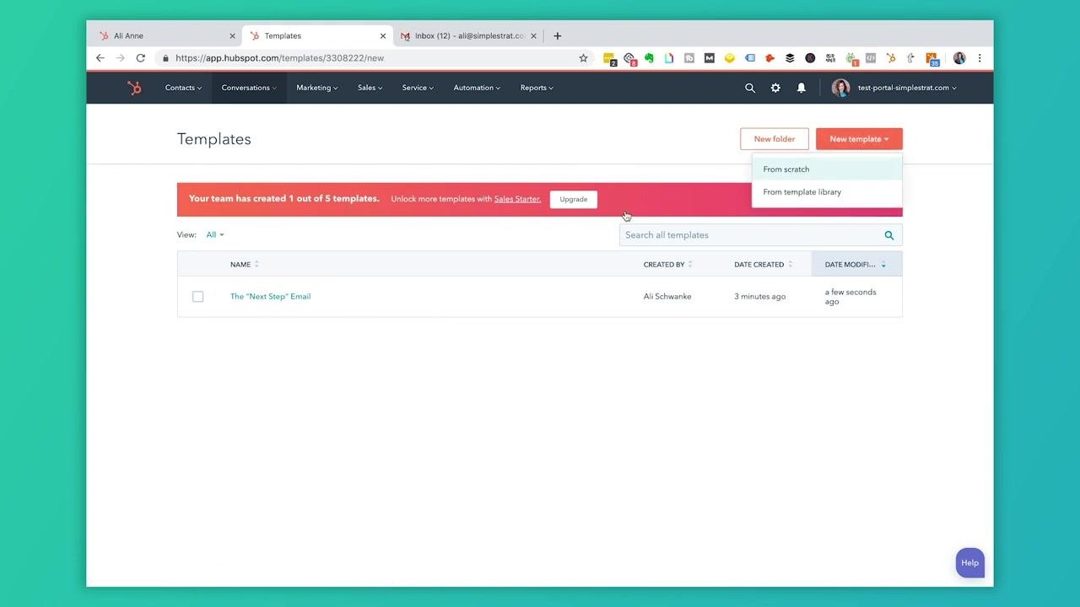Open the test-portal-simplestrat.com account menu
The height and width of the screenshot is (607, 1080).
907,88
